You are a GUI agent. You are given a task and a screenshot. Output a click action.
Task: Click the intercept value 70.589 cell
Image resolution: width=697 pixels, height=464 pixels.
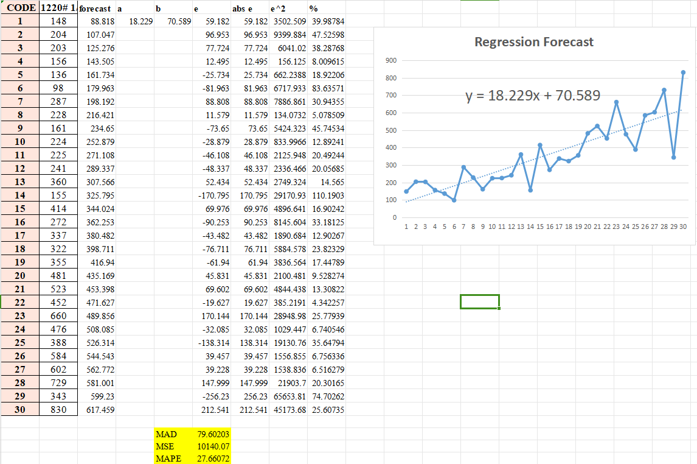(x=181, y=21)
